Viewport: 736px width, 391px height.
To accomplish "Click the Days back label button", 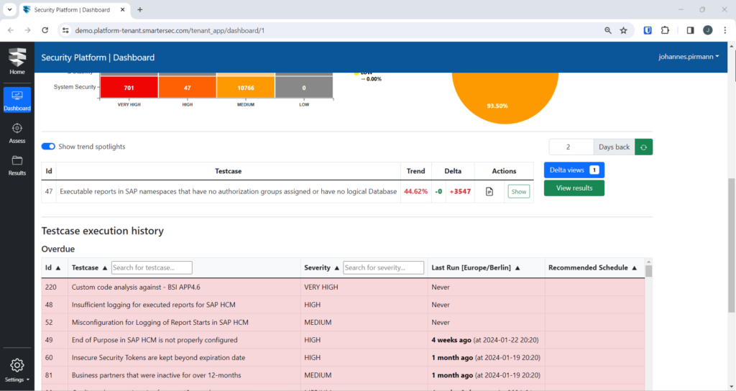I will point(614,147).
